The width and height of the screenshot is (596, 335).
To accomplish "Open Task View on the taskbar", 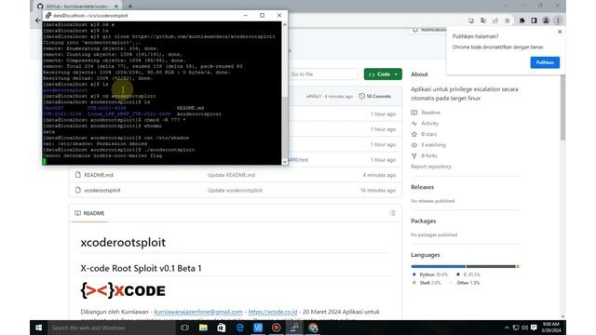I will 184,328.
